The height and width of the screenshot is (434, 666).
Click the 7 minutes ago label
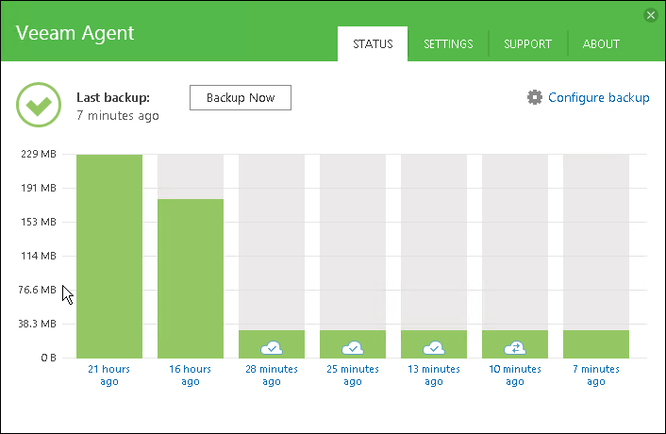click(x=596, y=375)
